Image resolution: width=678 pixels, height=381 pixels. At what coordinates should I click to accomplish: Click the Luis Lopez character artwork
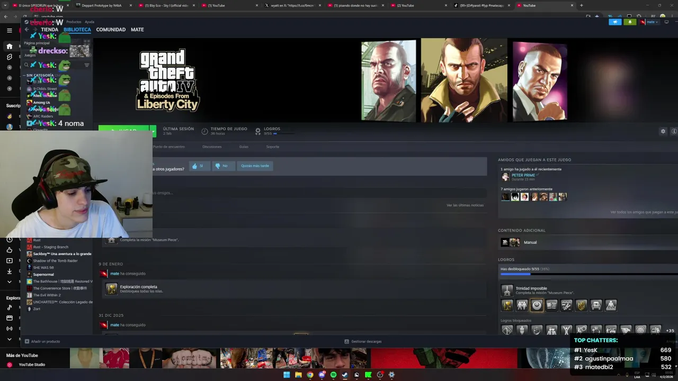click(540, 81)
